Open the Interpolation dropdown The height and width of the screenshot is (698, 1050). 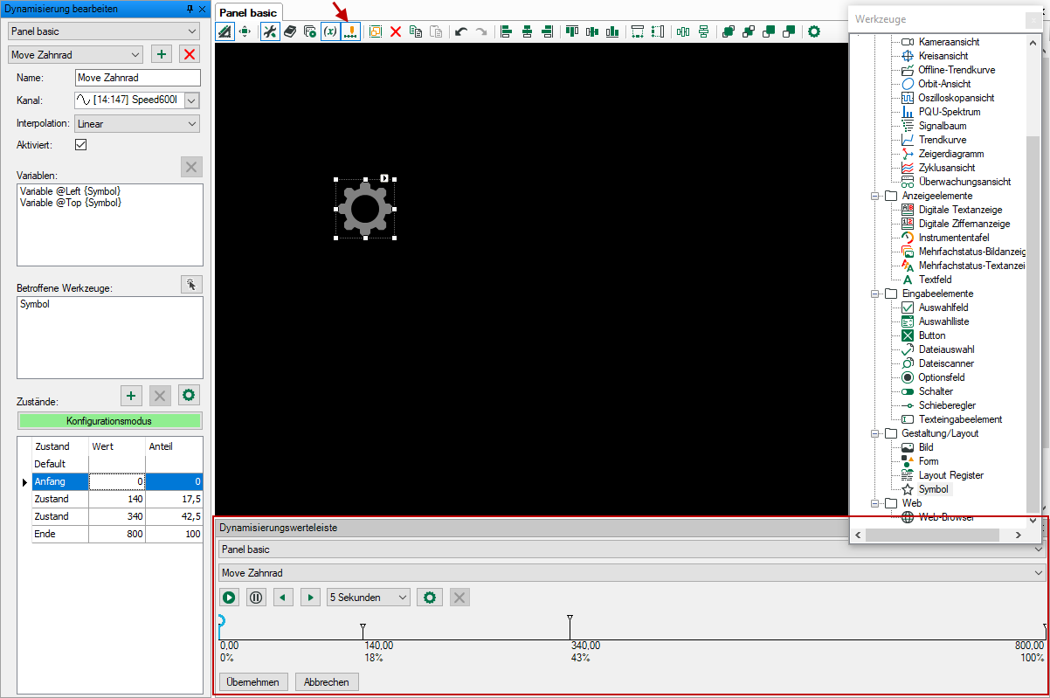coord(137,124)
